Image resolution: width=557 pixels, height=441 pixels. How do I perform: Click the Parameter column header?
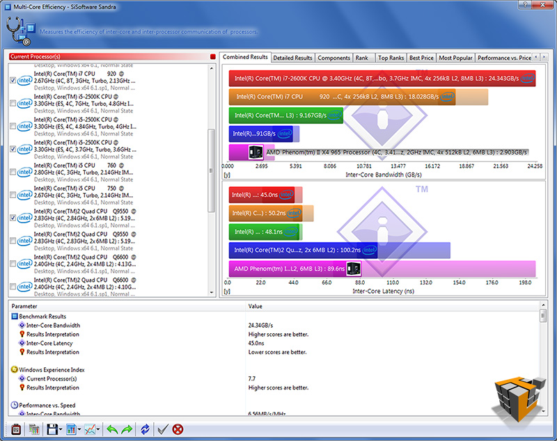(x=127, y=306)
